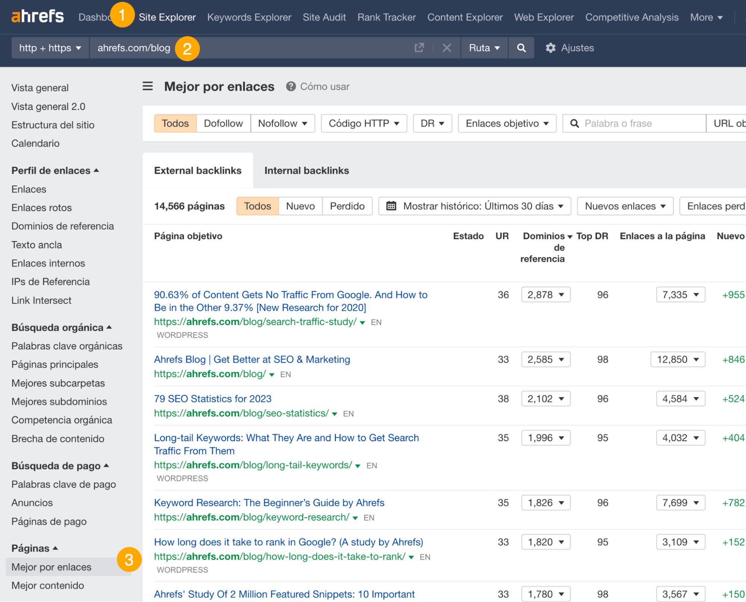Open the target URL via external link icon
The height and width of the screenshot is (602, 746).
(x=419, y=48)
